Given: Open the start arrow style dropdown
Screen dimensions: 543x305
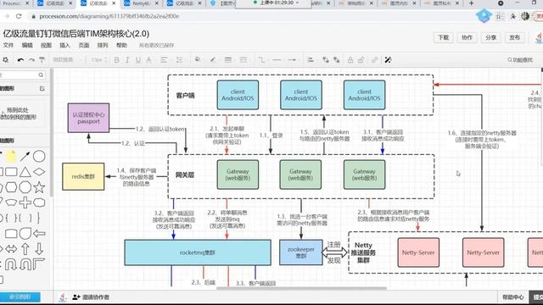Looking at the screenshot, I should [277, 60].
